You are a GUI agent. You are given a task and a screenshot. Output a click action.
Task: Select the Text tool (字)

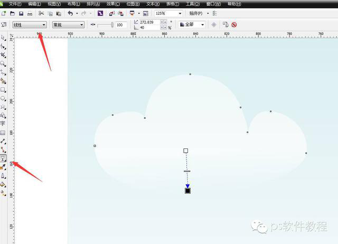click(3, 124)
